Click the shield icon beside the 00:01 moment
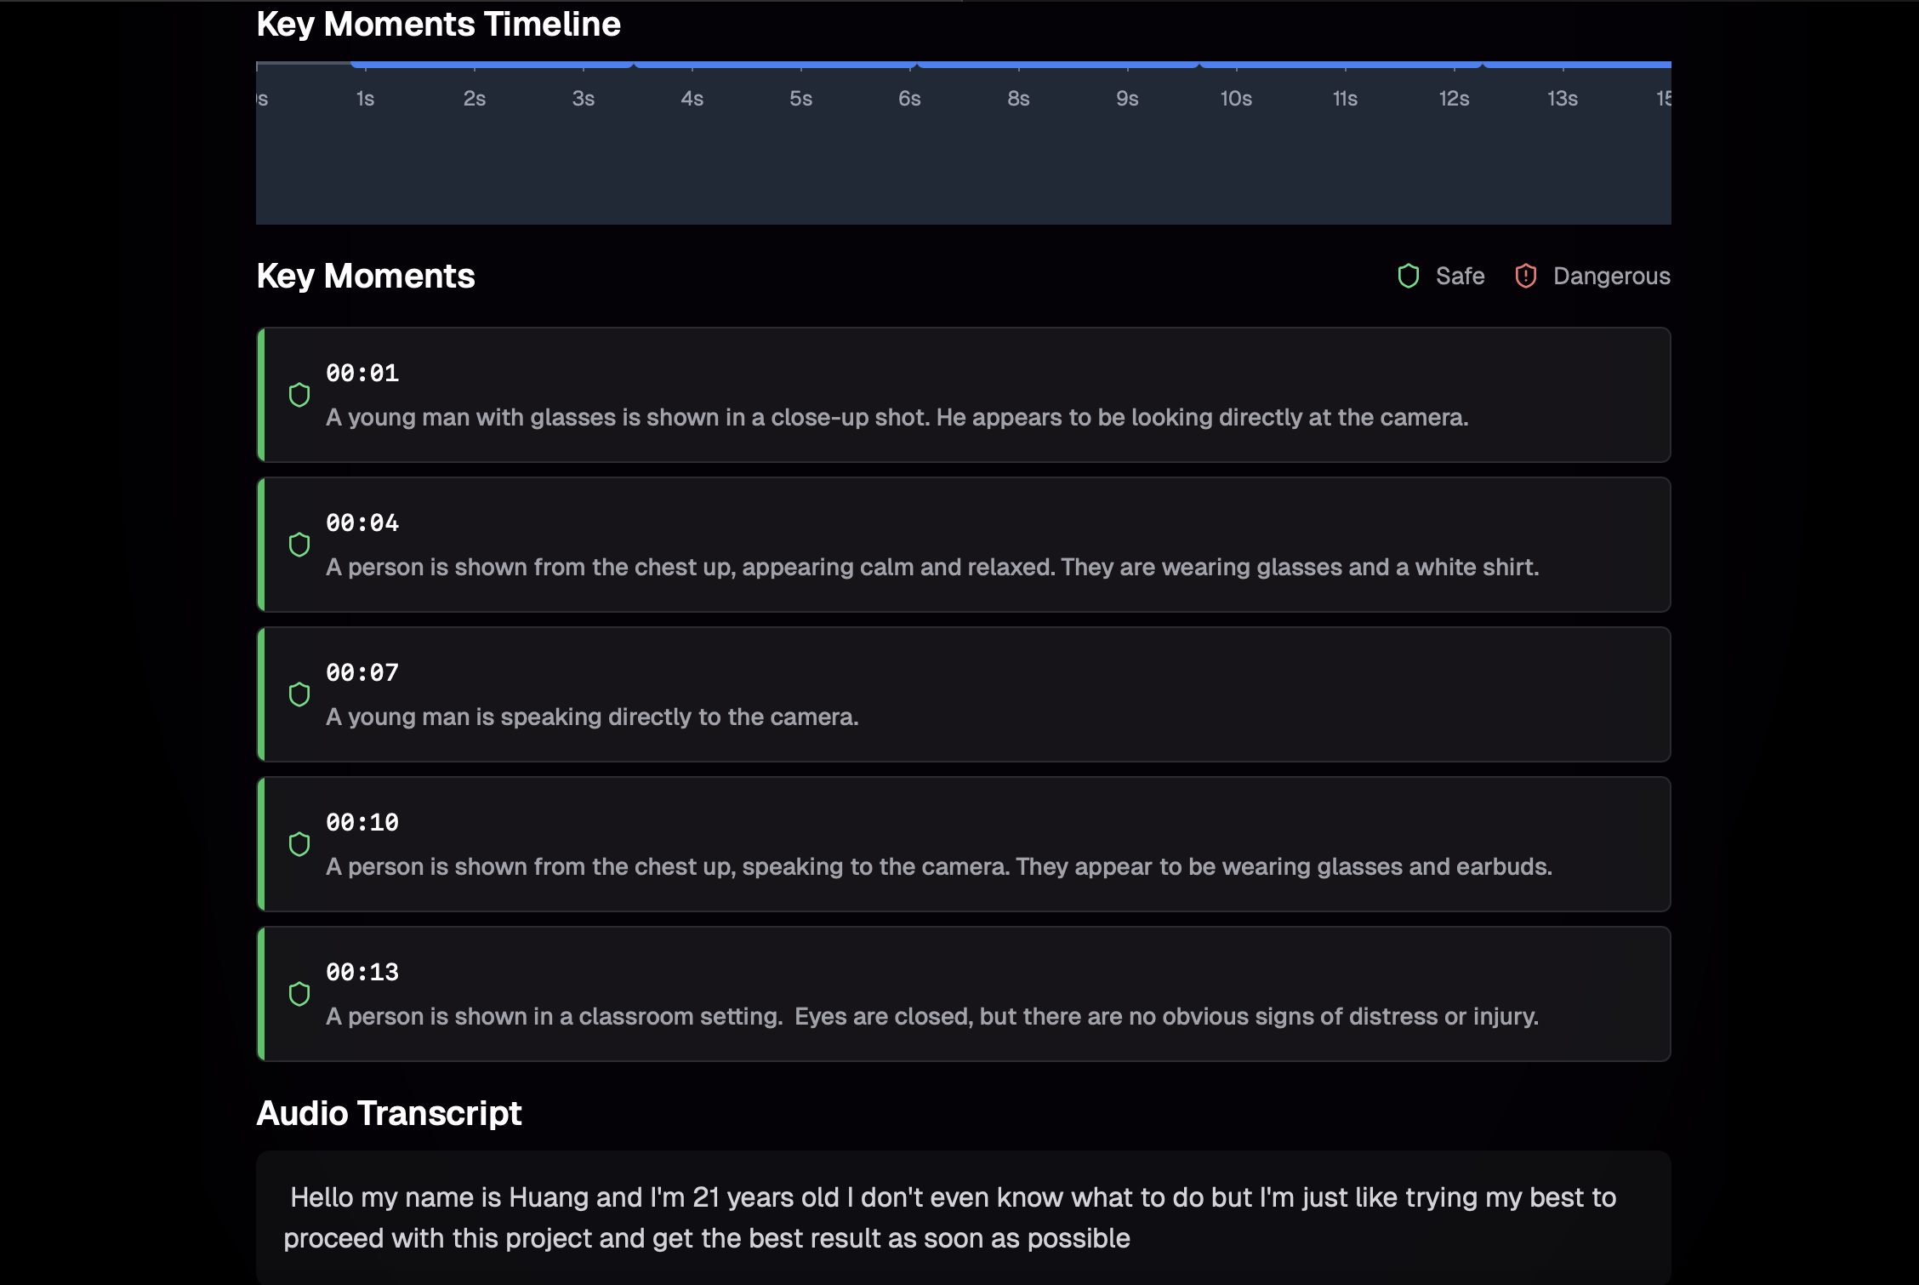This screenshot has width=1919, height=1285. [x=299, y=394]
